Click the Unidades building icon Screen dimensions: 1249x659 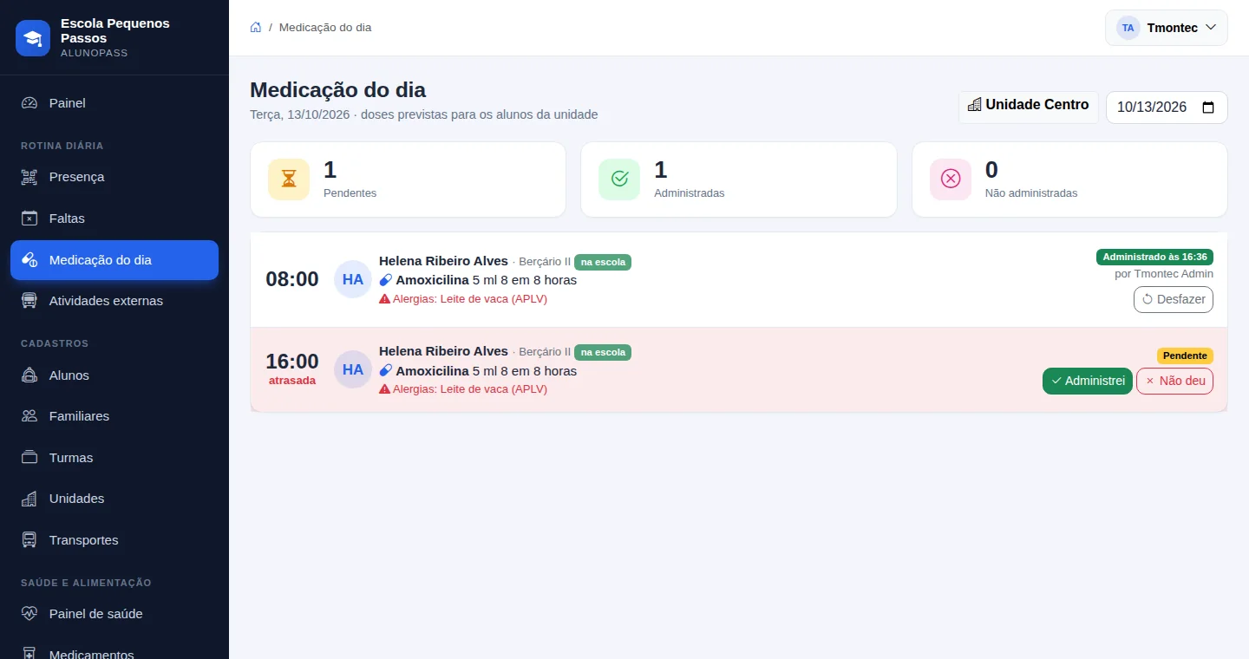pos(29,499)
